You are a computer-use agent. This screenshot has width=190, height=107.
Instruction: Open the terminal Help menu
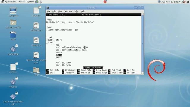coord(83,11)
